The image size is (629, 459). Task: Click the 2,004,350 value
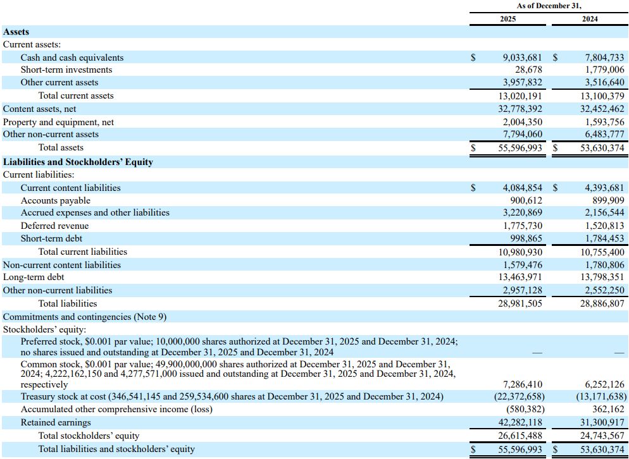point(522,122)
